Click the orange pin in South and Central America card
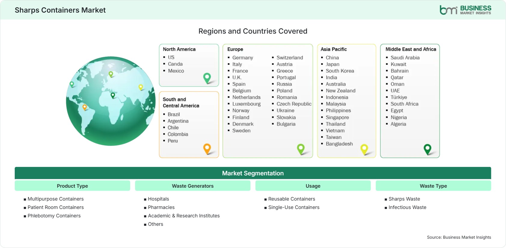 [x=207, y=149]
